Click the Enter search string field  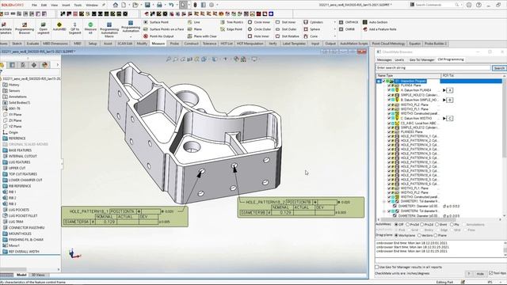433,68
